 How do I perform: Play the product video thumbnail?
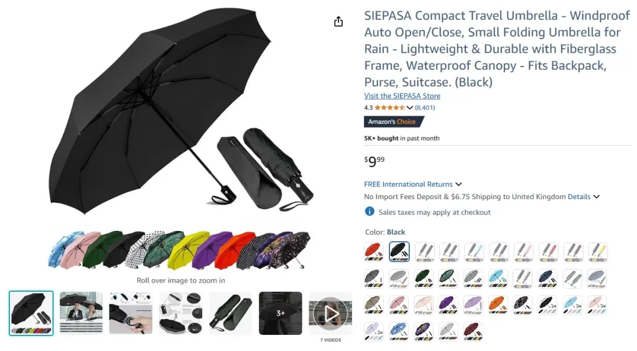click(330, 313)
